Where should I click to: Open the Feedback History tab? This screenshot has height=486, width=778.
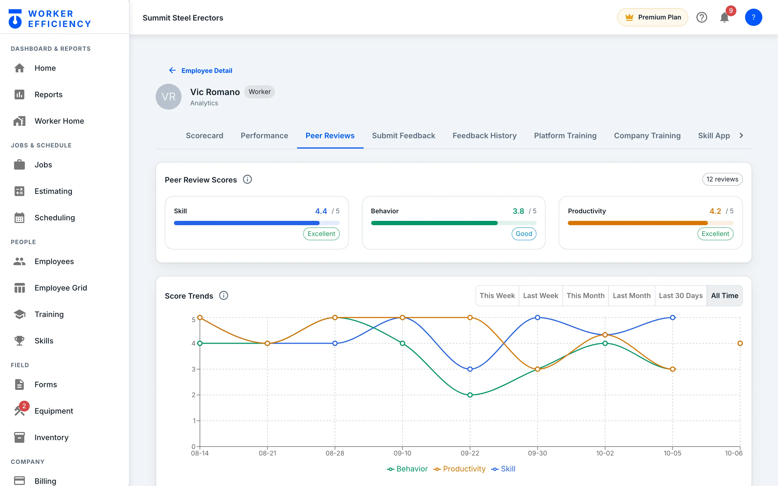[x=484, y=136]
